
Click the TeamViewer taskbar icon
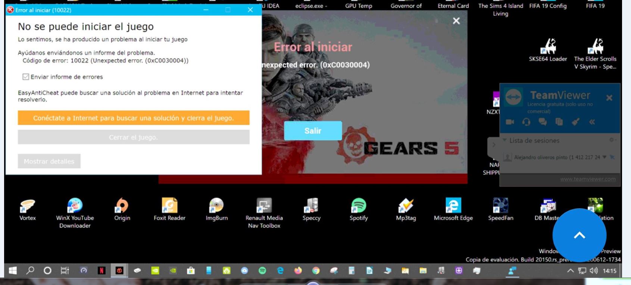pyautogui.click(x=512, y=271)
